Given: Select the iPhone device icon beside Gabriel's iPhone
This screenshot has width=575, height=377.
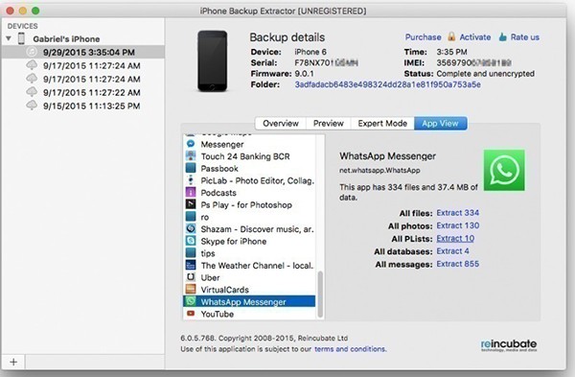Looking at the screenshot, I should tap(22, 38).
